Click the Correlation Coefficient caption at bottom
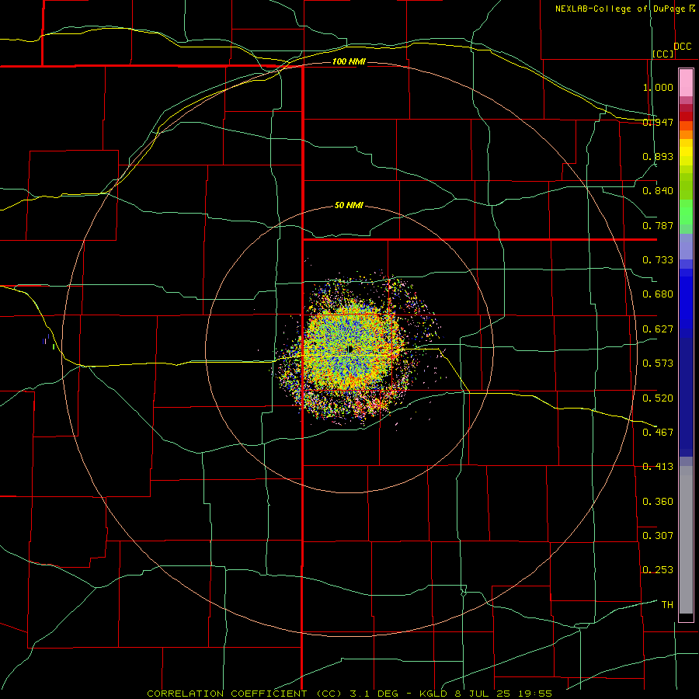 click(349, 694)
